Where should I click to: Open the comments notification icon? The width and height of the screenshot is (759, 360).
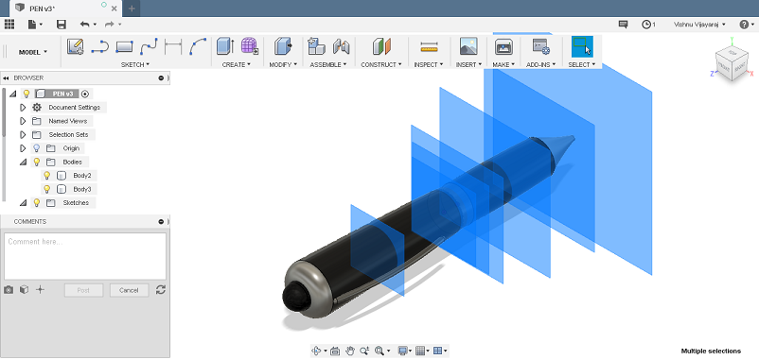point(623,25)
